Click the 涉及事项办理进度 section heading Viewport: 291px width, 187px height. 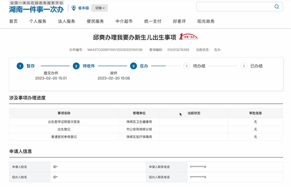click(27, 98)
